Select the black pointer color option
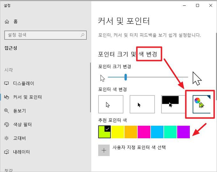This screenshot has height=172, width=217. [x=142, y=104]
